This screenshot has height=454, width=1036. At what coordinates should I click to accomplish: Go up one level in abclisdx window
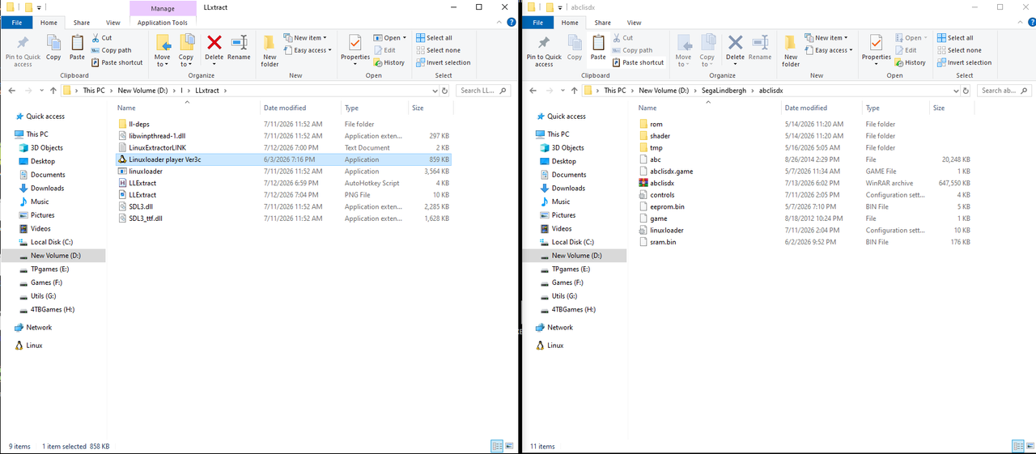point(574,91)
